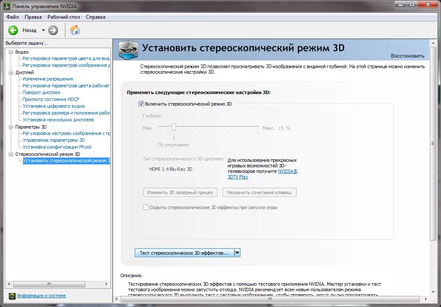Collapse the Видео tree node
This screenshot has height=307, width=441.
click(11, 52)
